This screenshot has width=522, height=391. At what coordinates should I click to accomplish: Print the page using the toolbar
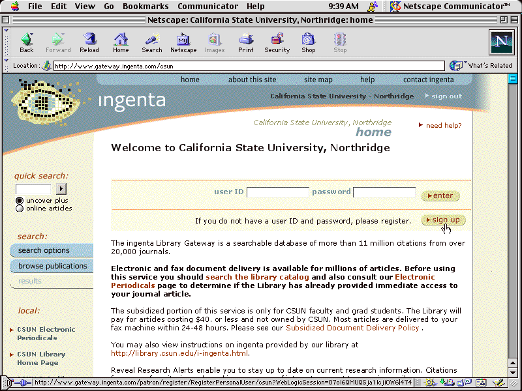coord(246,43)
